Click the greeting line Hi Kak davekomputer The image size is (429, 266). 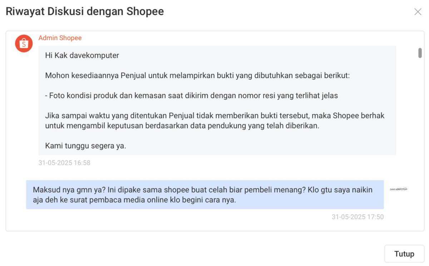(82, 55)
